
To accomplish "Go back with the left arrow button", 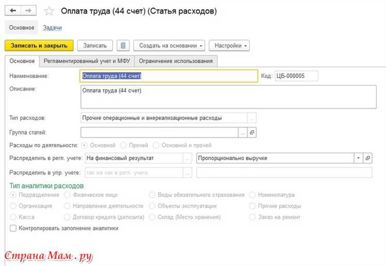I will pos(13,11).
